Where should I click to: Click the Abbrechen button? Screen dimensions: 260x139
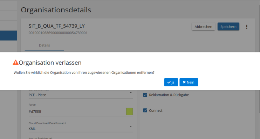tap(203, 27)
